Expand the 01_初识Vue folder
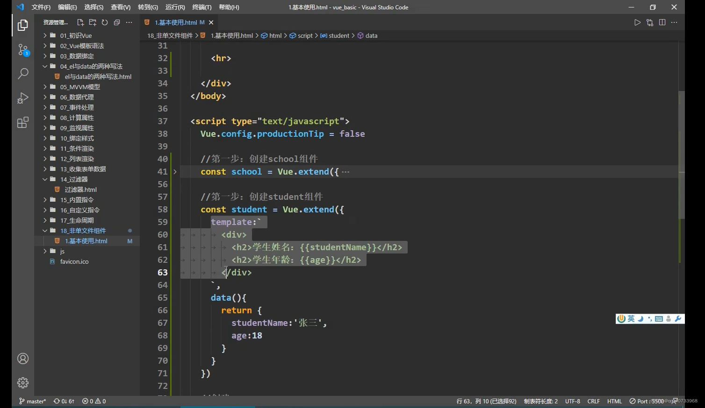Image resolution: width=705 pixels, height=408 pixels. click(87, 35)
